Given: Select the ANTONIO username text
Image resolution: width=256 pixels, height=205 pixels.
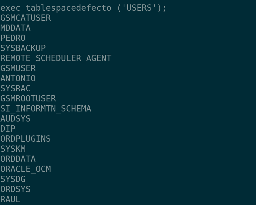Looking at the screenshot, I should click(x=18, y=78).
